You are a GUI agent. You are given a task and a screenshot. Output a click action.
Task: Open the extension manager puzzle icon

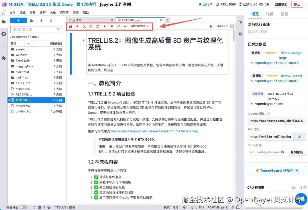click(3, 58)
